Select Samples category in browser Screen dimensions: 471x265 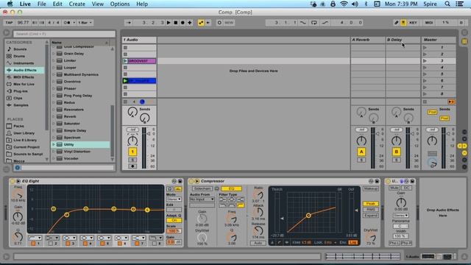(x=21, y=105)
